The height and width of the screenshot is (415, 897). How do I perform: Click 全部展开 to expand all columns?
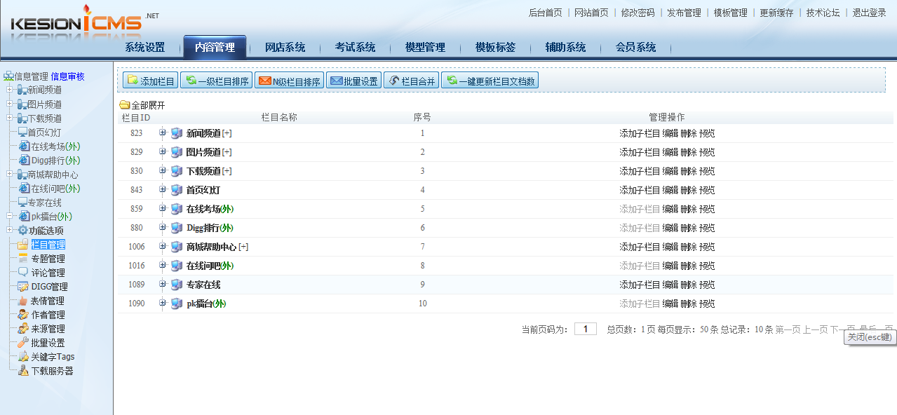147,105
